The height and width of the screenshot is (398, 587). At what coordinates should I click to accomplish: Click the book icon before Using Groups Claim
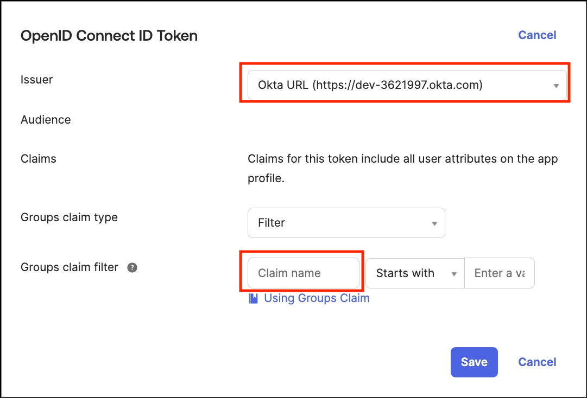[x=253, y=298]
